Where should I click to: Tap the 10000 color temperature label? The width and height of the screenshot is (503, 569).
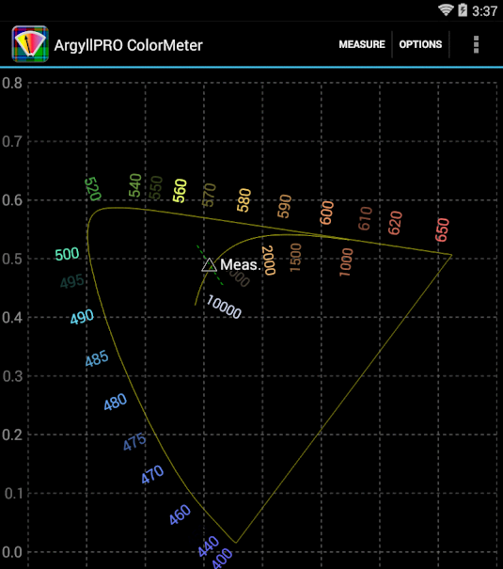point(224,307)
